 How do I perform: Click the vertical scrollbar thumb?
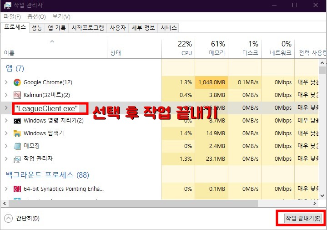tap(322, 71)
